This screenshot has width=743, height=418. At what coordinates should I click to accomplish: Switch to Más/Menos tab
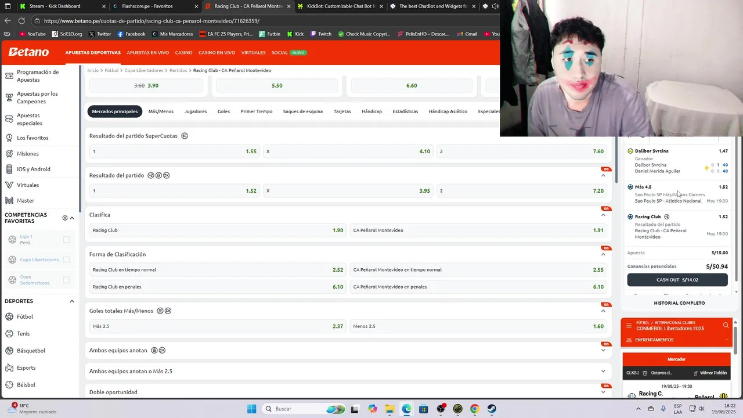[x=161, y=111]
